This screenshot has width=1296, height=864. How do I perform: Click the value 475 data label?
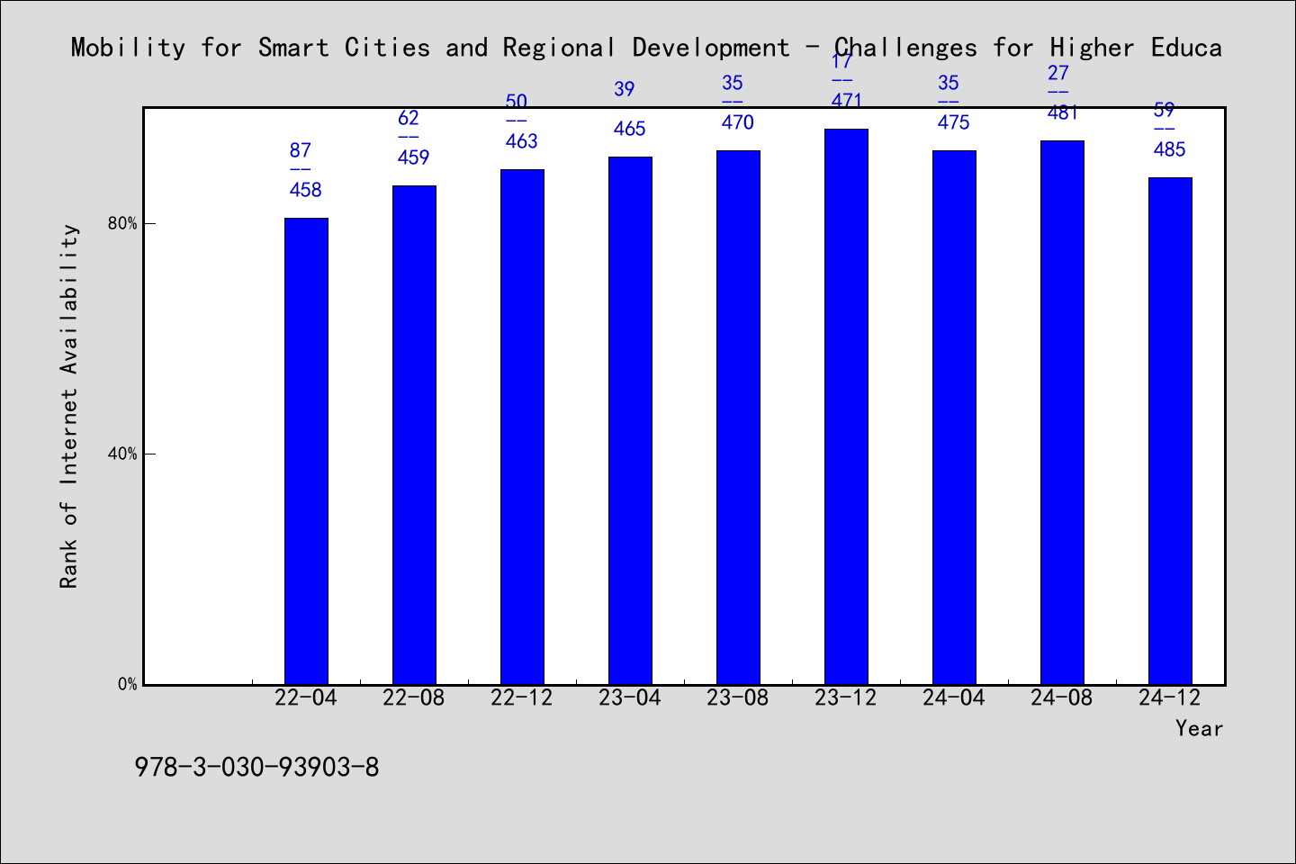click(x=954, y=122)
